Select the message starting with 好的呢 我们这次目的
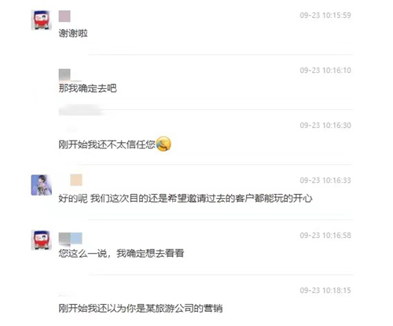Viewport: 393px width, 326px height. [x=185, y=199]
